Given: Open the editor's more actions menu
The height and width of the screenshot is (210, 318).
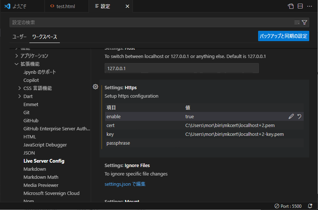Looking at the screenshot, I should tap(309, 6).
